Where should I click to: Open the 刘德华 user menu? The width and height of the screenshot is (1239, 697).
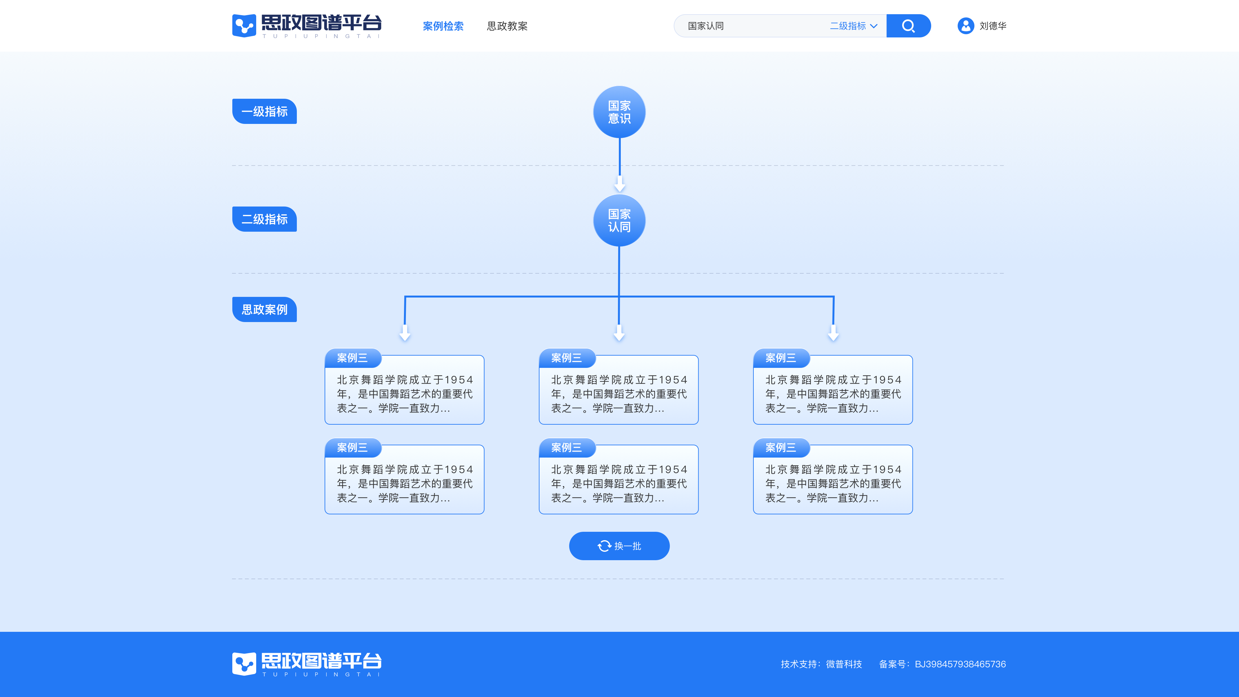(992, 26)
